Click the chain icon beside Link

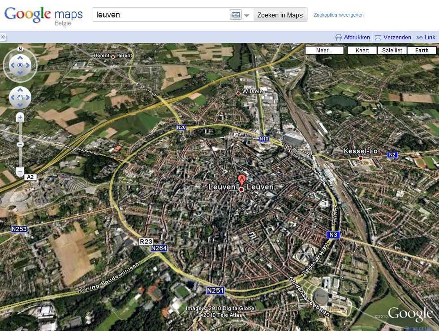coord(419,38)
